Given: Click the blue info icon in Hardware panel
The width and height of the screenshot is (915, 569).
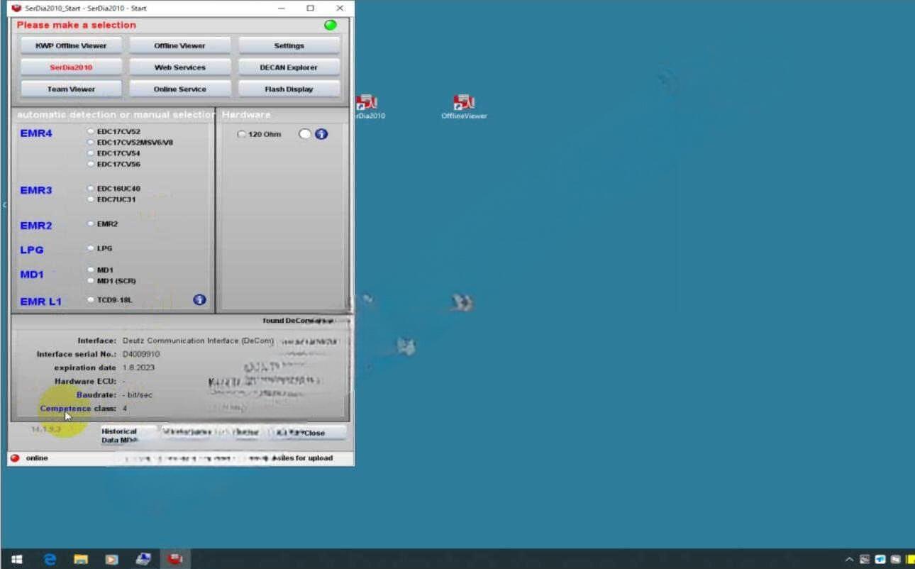Looking at the screenshot, I should pyautogui.click(x=321, y=134).
